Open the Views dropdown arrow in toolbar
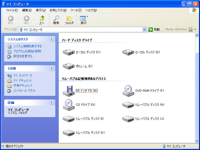 point(87,16)
